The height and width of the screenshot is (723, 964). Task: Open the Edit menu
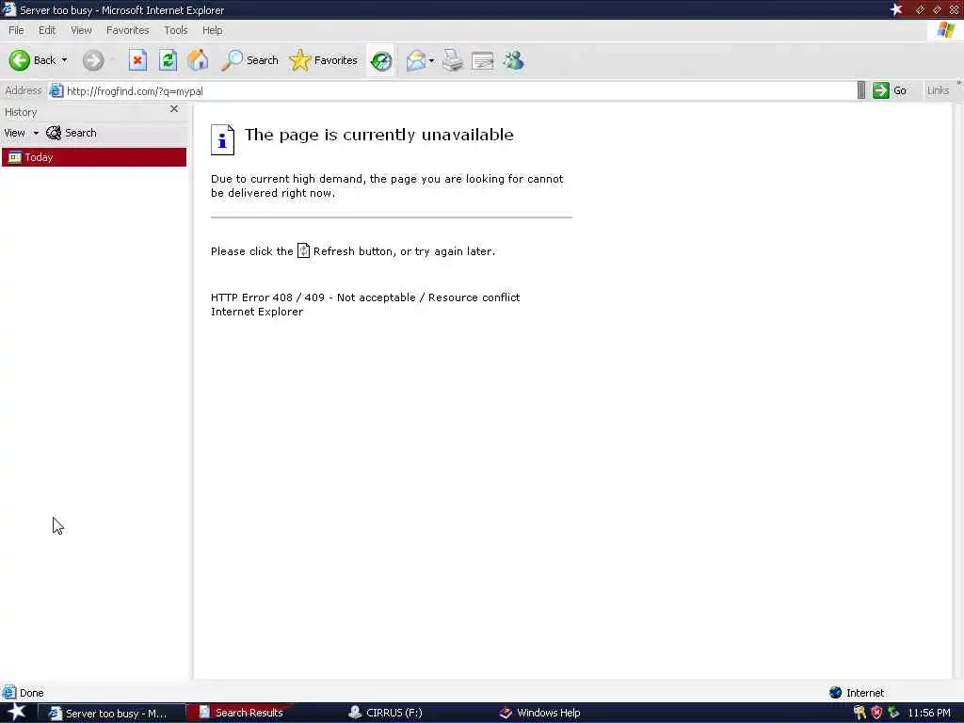[x=47, y=30]
